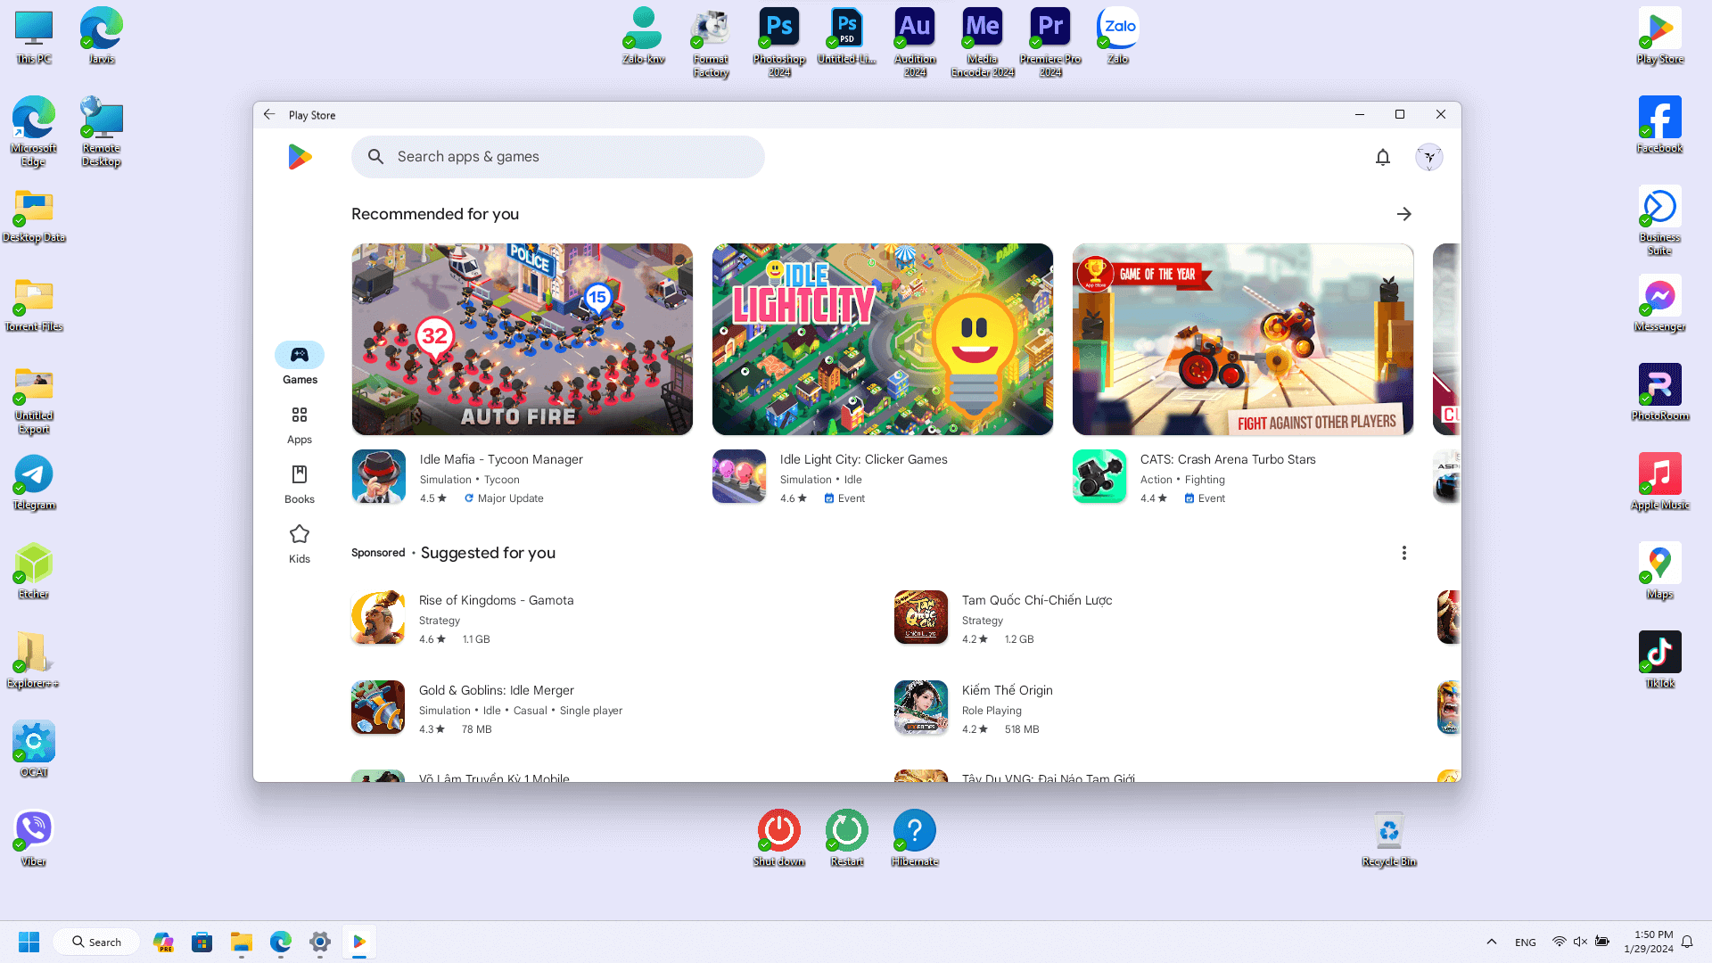The height and width of the screenshot is (963, 1712).
Task: Select the Audition 2024 desktop icon
Action: click(x=915, y=42)
